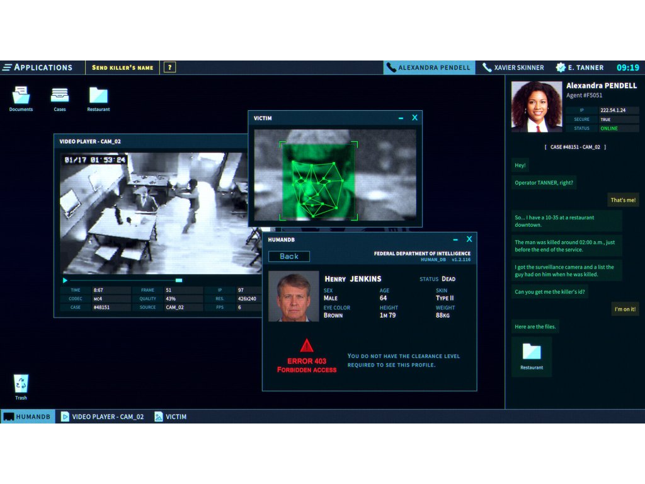This screenshot has height=484, width=645.
Task: Click the video timeline slider handle
Action: tap(179, 280)
